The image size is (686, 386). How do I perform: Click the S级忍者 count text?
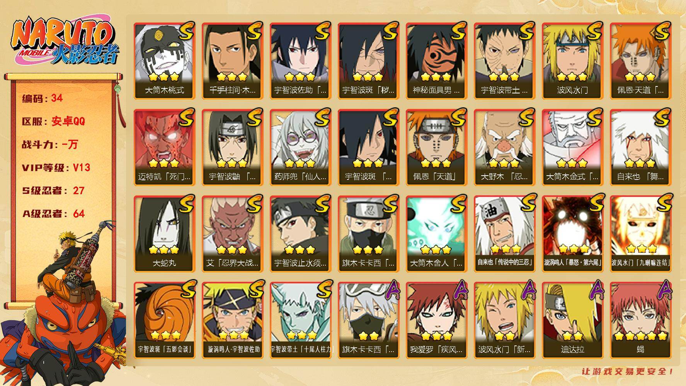[53, 191]
